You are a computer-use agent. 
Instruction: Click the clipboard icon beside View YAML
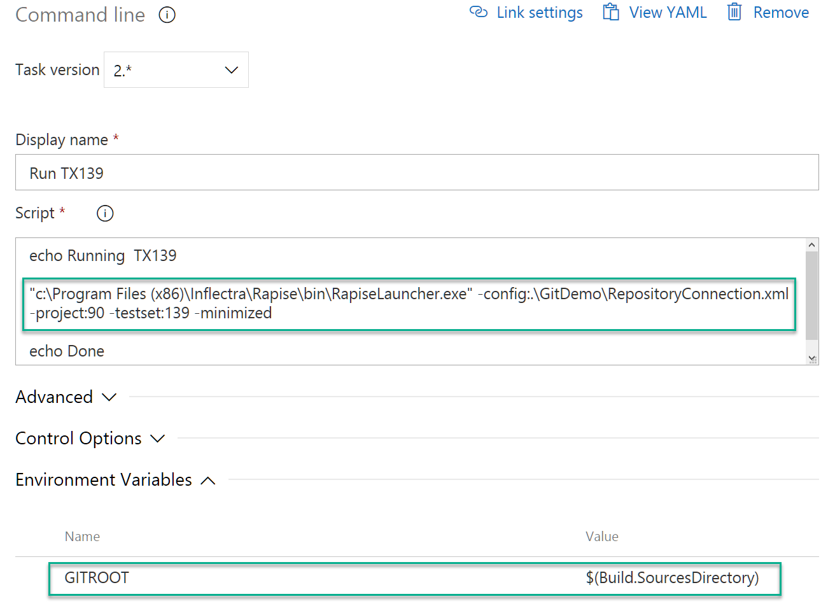(x=612, y=11)
